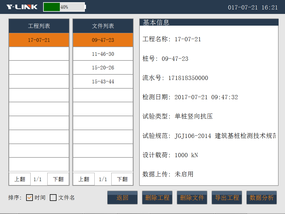The height and width of the screenshot is (214, 285).
Task: Click the 数据上传 未启用 line
Action: coord(168,174)
